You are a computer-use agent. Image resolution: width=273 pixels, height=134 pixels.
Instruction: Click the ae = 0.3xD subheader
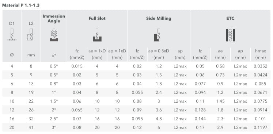(159, 54)
